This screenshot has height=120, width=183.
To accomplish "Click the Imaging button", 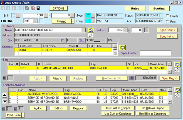I will (x=61, y=21).
